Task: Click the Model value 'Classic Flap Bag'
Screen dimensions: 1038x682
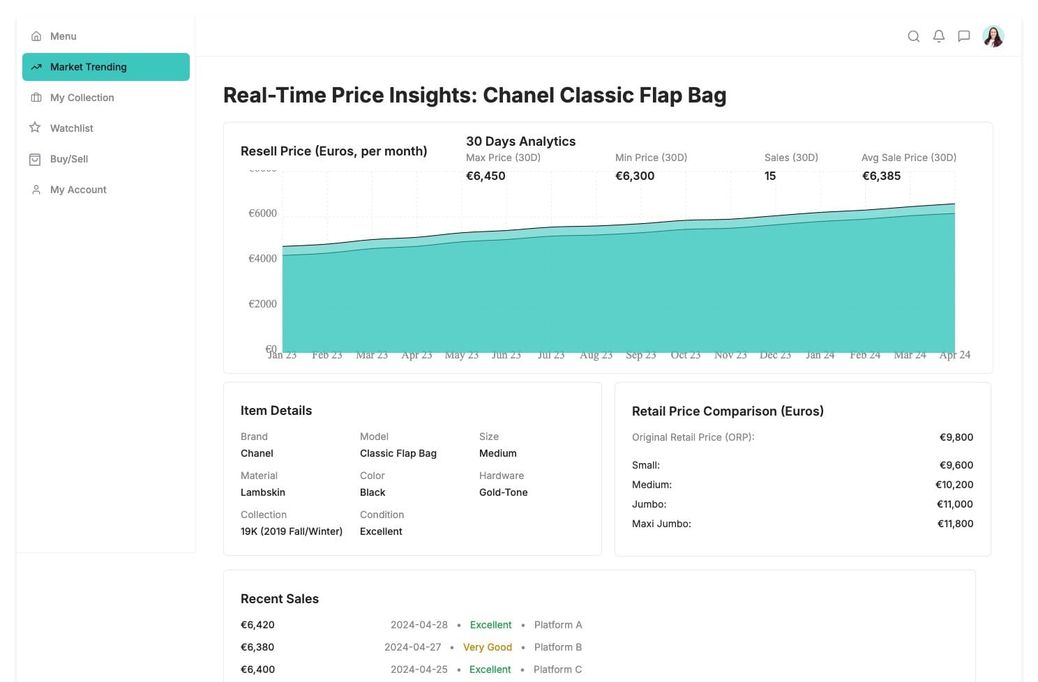Action: pos(398,453)
